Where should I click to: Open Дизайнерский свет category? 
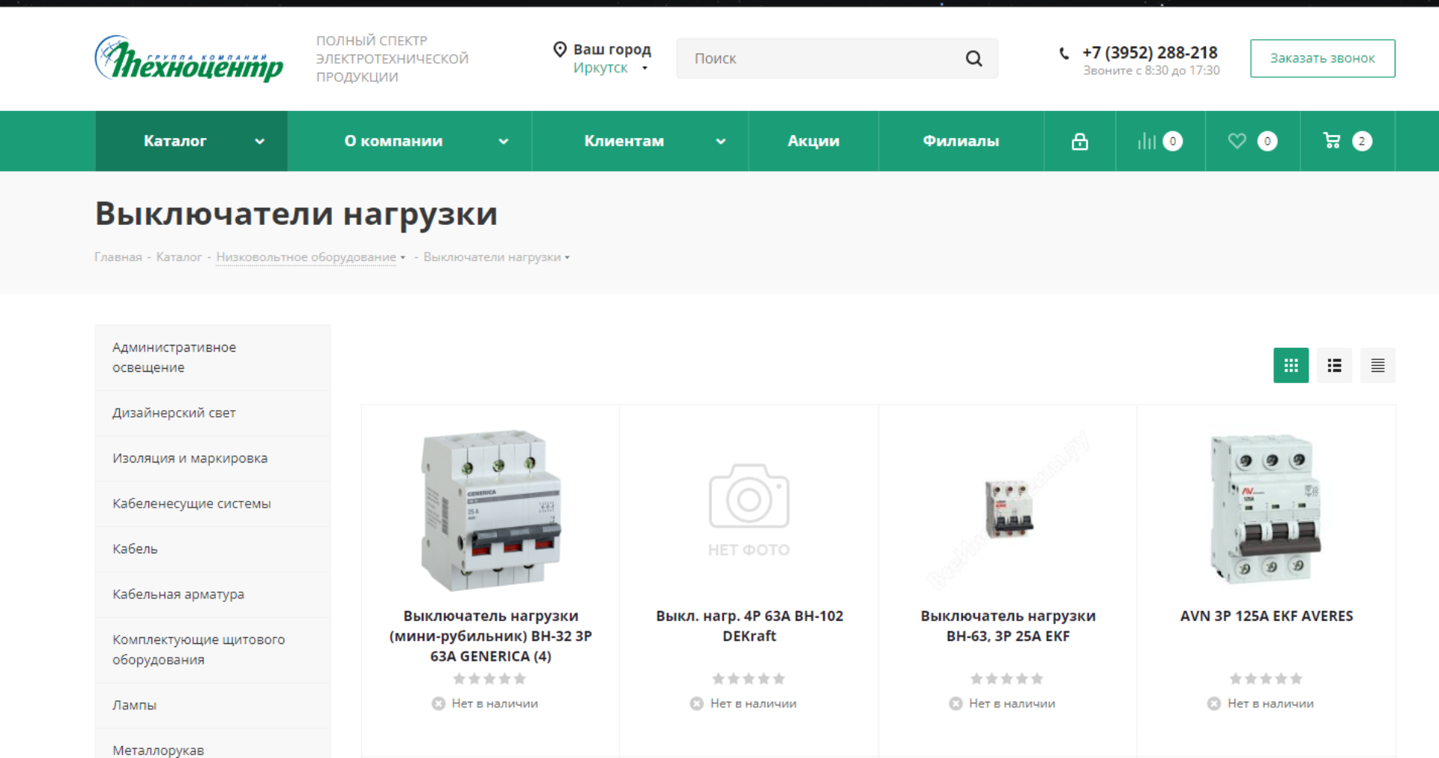[213, 413]
